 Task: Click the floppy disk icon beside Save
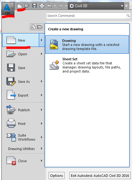point(11,67)
